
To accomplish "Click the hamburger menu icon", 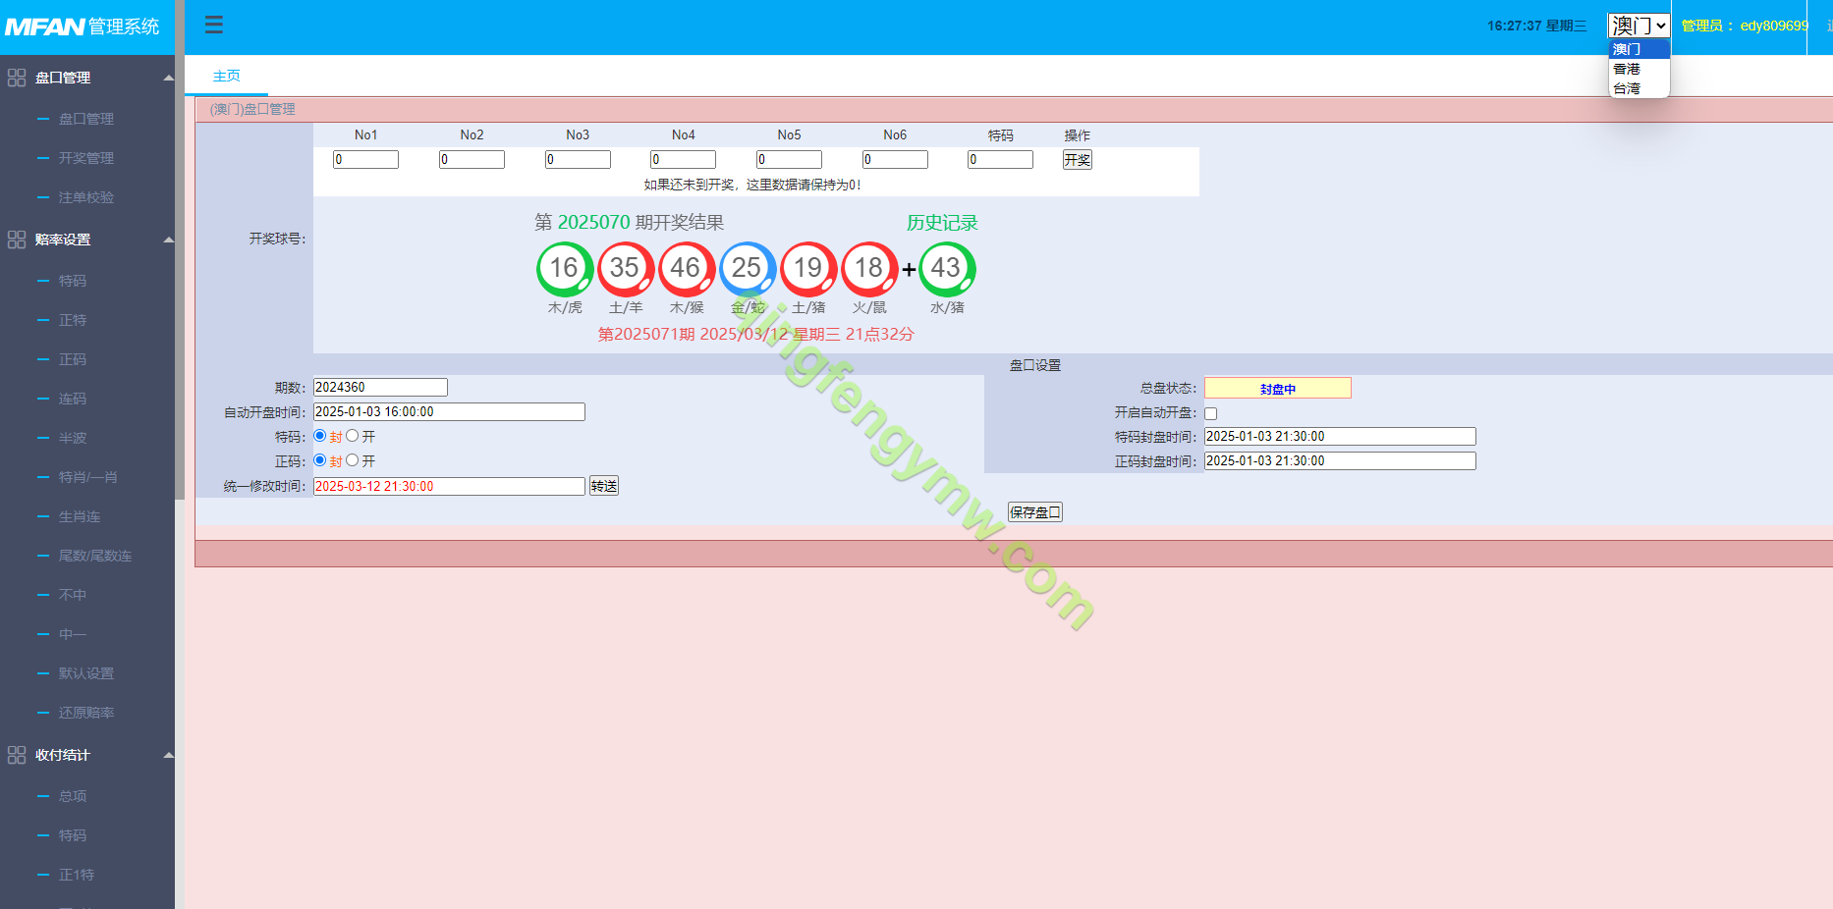I will tap(213, 25).
